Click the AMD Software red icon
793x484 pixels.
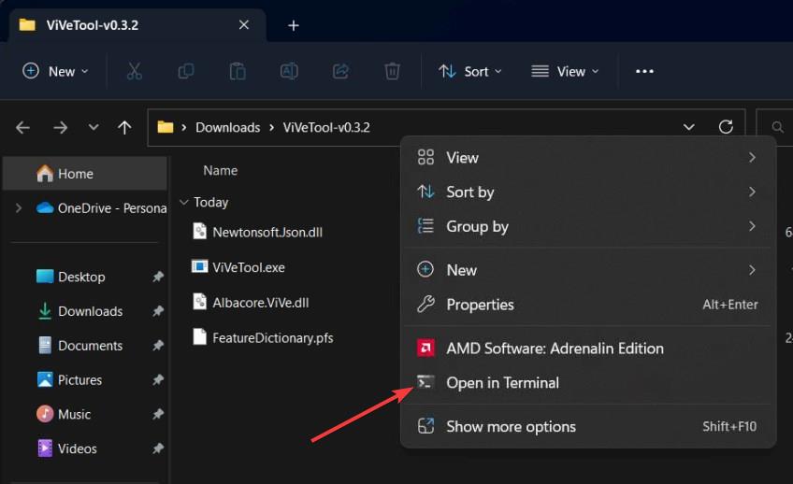pos(425,349)
